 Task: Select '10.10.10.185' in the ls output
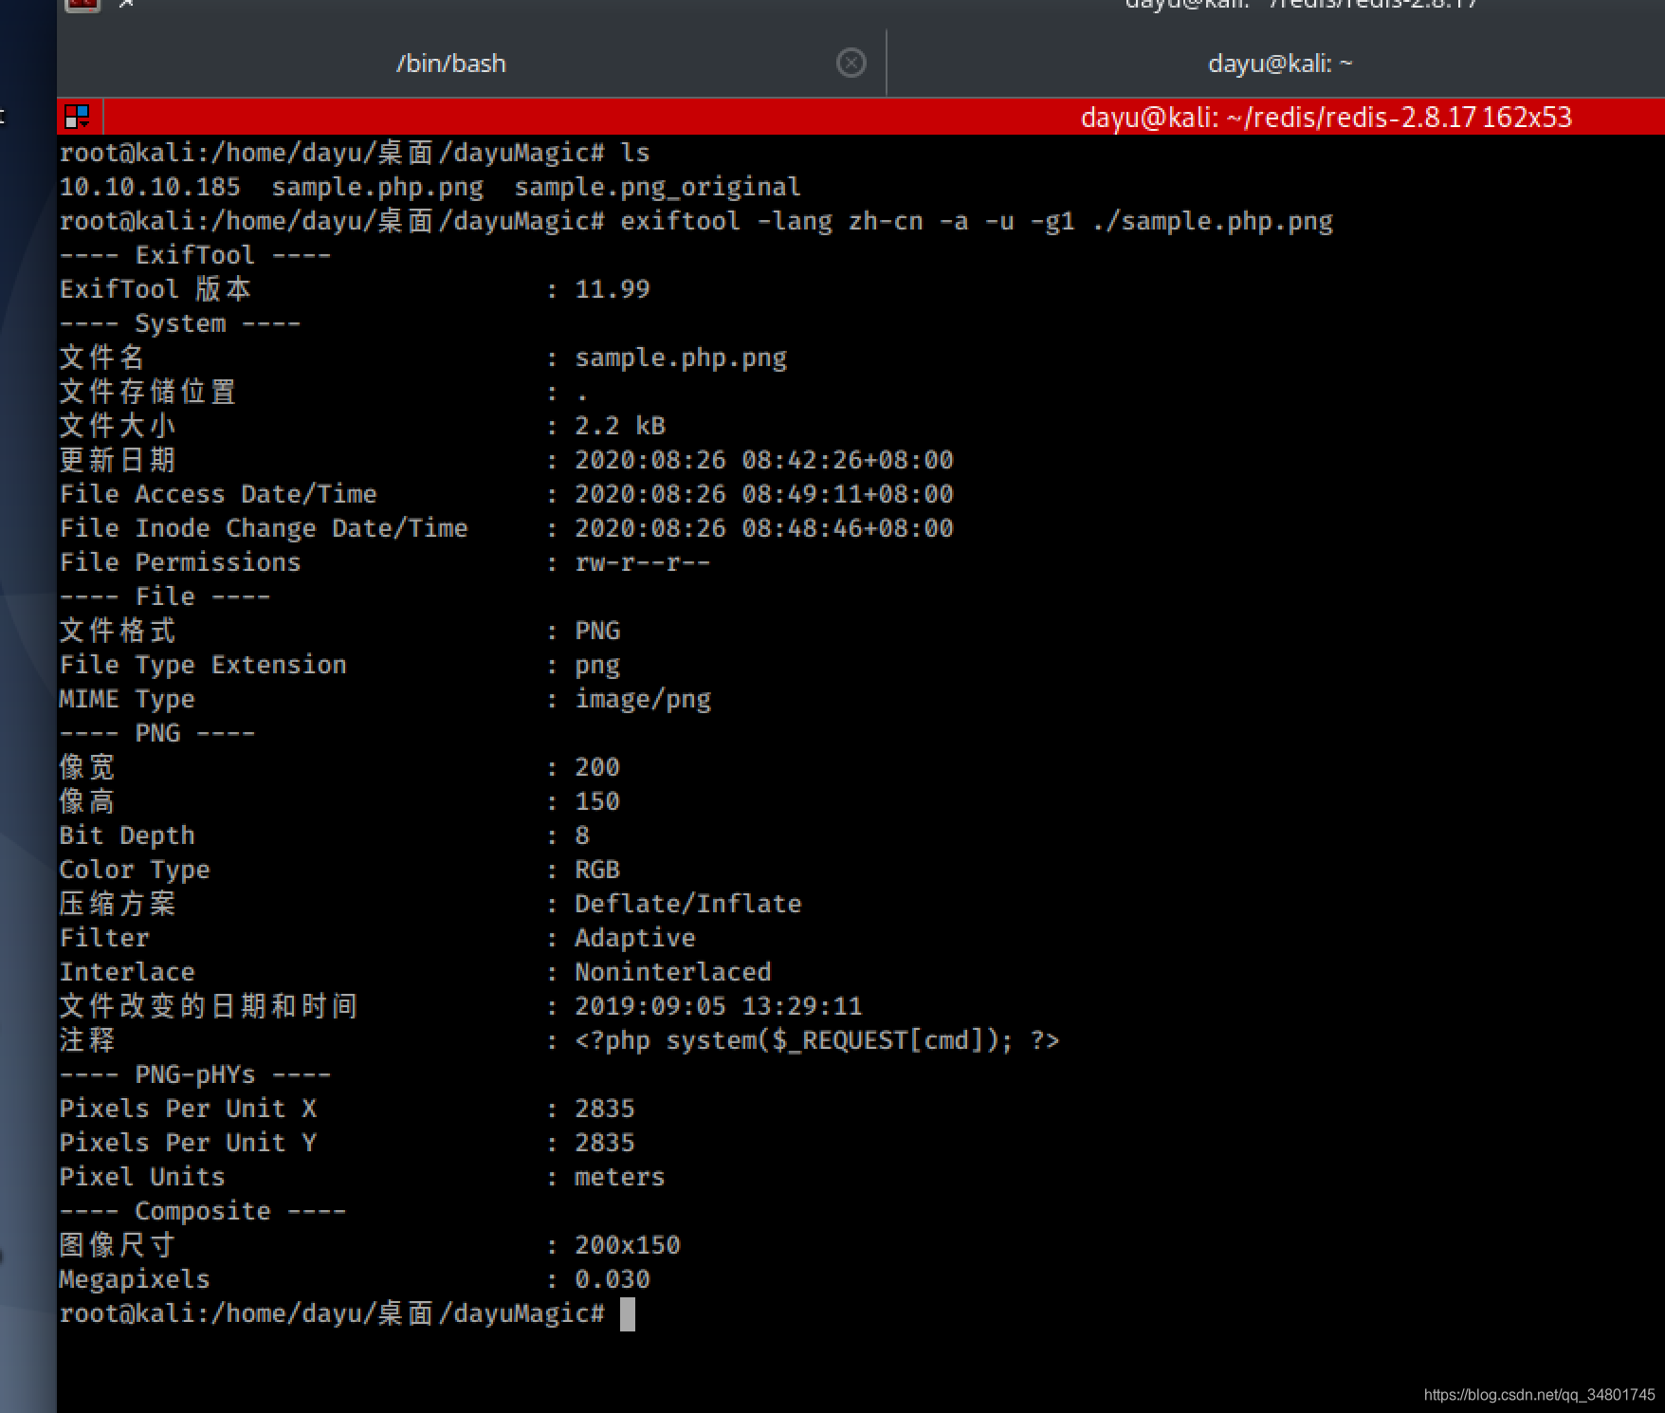pos(150,187)
